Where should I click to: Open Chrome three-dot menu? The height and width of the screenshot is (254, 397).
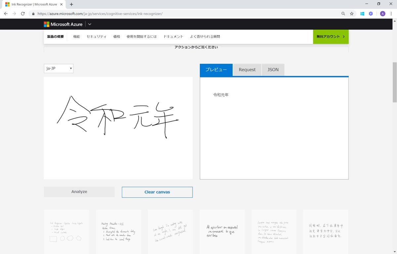[x=391, y=14]
